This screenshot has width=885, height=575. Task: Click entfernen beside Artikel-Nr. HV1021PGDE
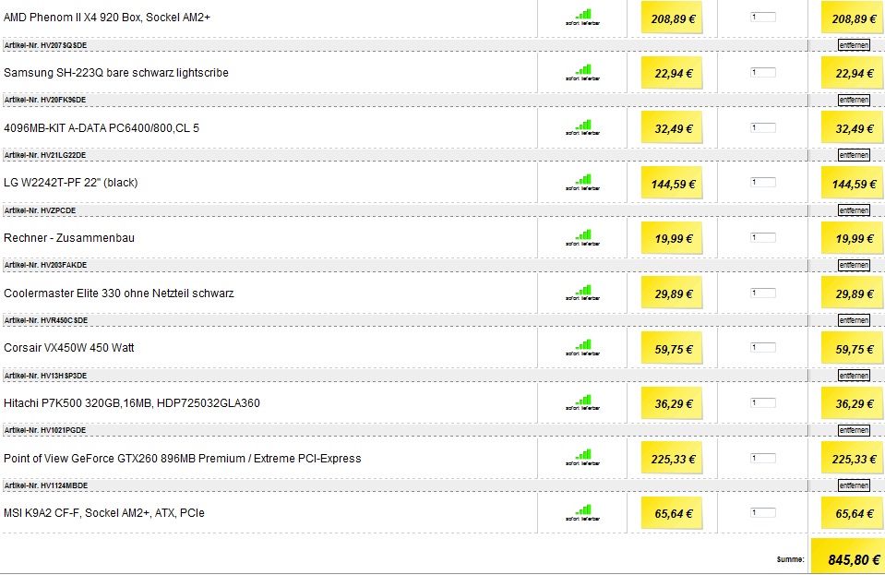854,430
